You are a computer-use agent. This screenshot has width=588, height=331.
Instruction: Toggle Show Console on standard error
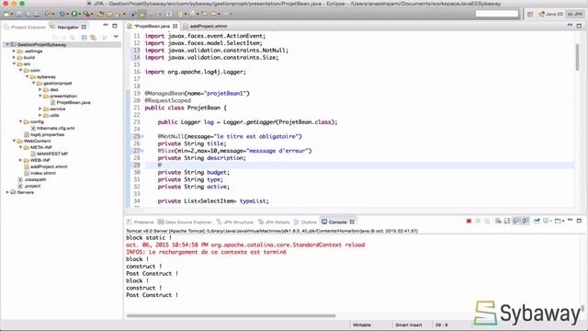(x=526, y=221)
